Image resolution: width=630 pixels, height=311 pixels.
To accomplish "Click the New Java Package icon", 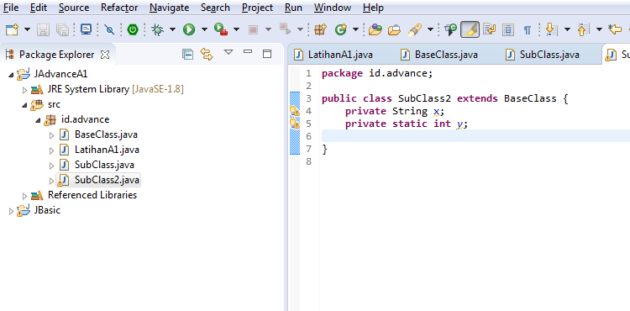I will [320, 29].
